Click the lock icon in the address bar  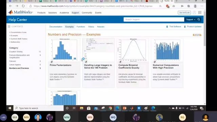tap(31, 6)
